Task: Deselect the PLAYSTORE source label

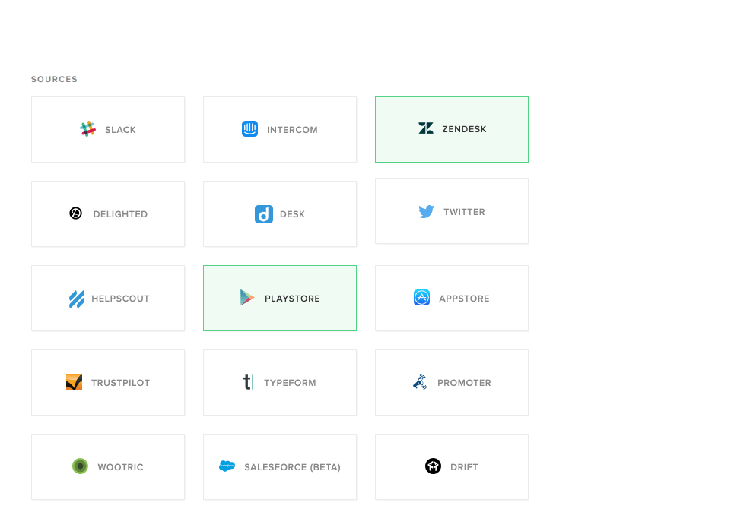Action: (292, 299)
